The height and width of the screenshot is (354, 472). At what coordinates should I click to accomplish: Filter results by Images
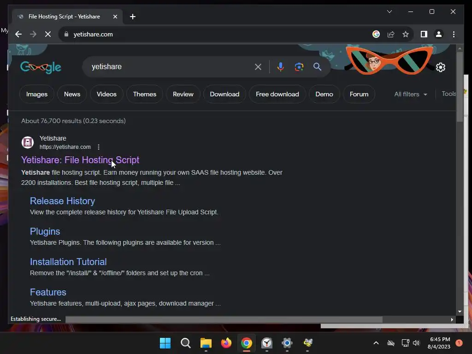point(37,94)
